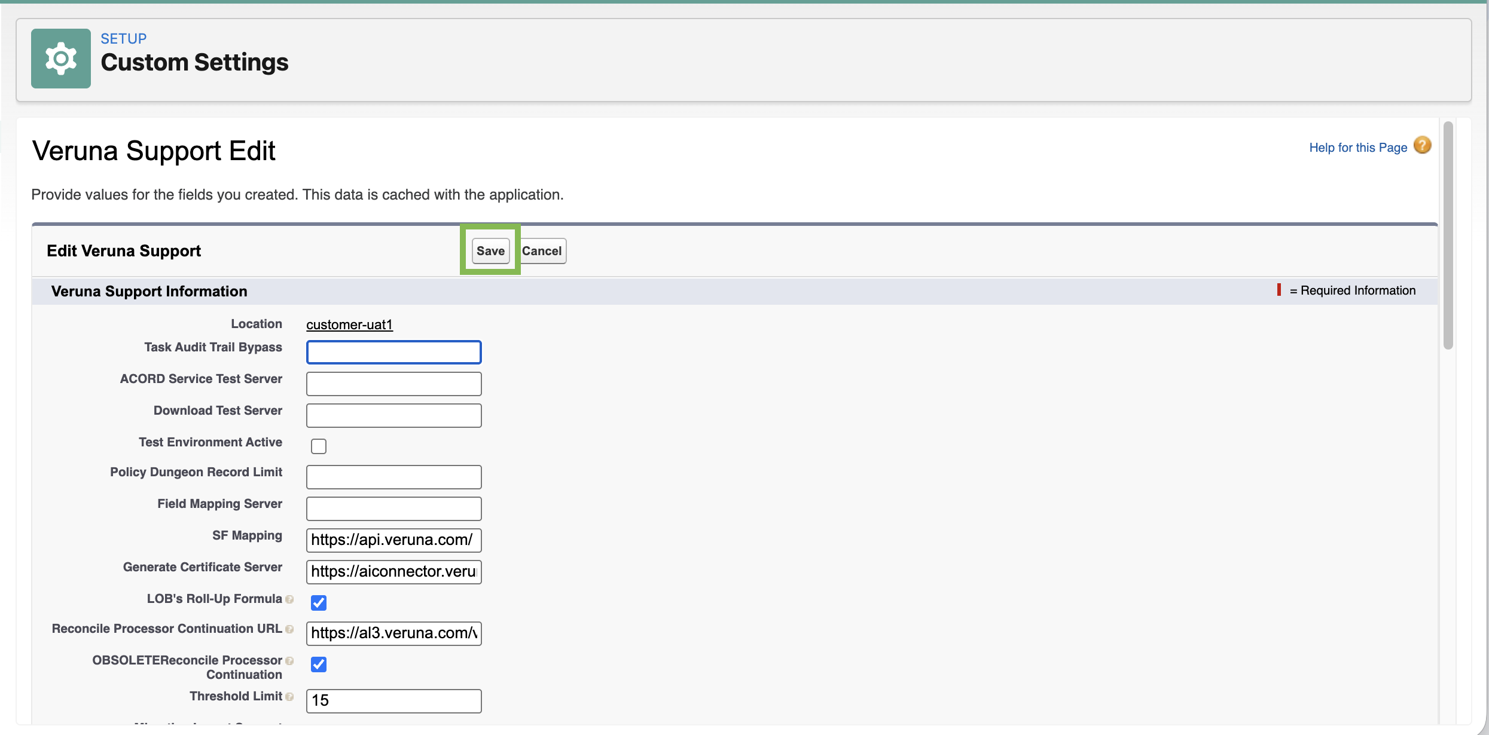Click the OBSOLETEReconcile Processor Continuation label
Viewport: 1489px width, 735px height.
pos(187,667)
